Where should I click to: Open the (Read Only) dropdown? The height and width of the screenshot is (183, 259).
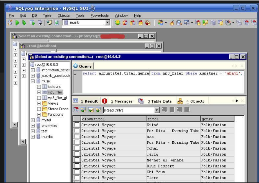click(157, 110)
